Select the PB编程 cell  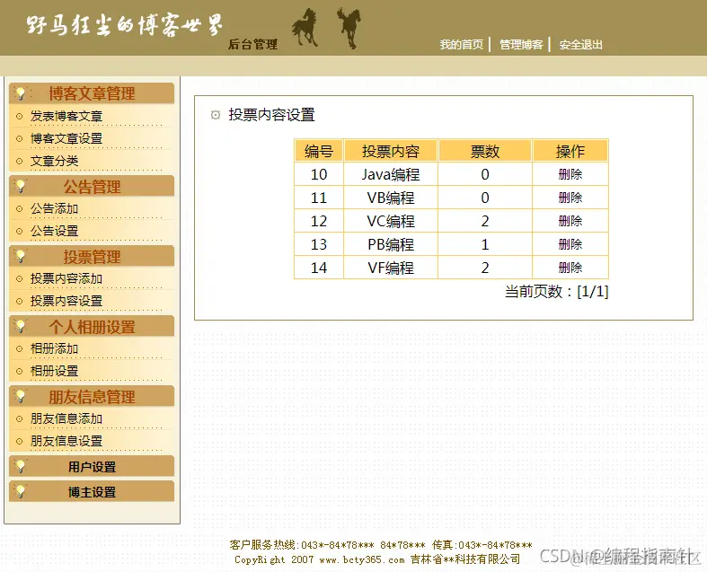pyautogui.click(x=391, y=245)
